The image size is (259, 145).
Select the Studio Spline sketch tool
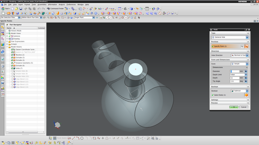pos(99,138)
